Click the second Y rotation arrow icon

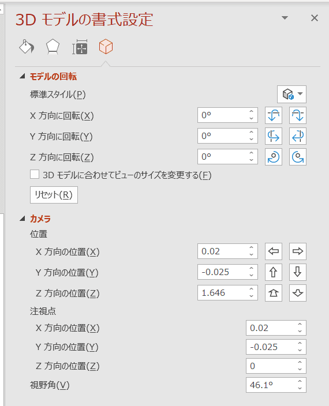pyautogui.click(x=298, y=136)
